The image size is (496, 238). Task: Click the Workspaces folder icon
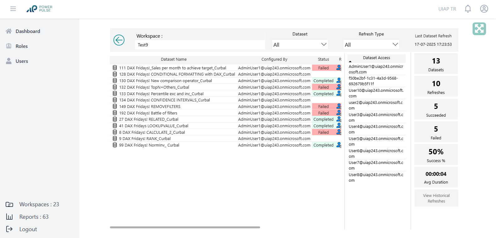(9, 204)
